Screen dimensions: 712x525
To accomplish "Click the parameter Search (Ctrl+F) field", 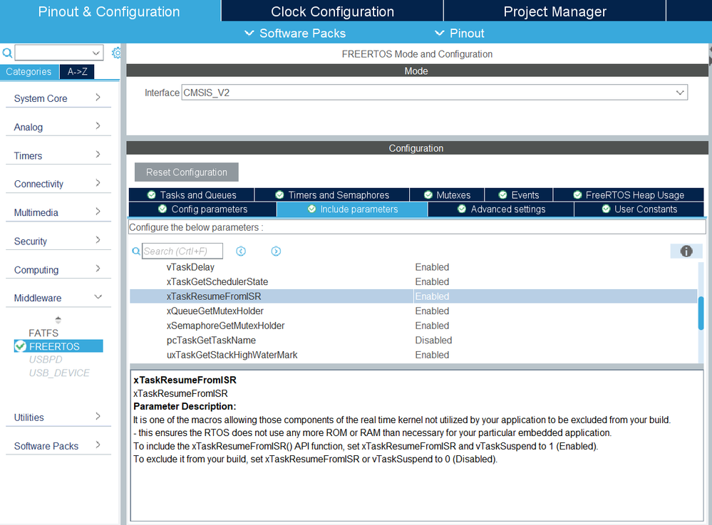I will coord(182,251).
